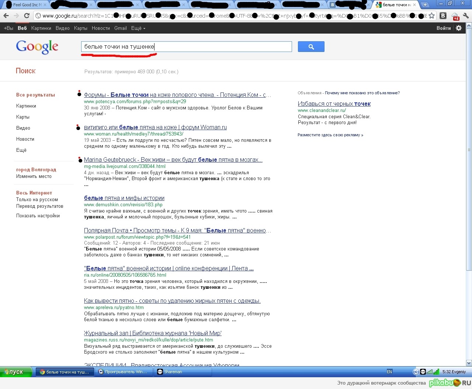Open Журнальный зал Новый Мир result
472x389 pixels.
[x=153, y=333]
